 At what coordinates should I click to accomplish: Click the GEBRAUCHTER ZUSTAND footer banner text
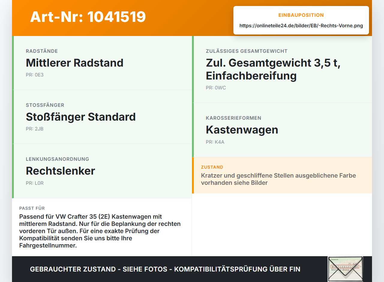165,269
